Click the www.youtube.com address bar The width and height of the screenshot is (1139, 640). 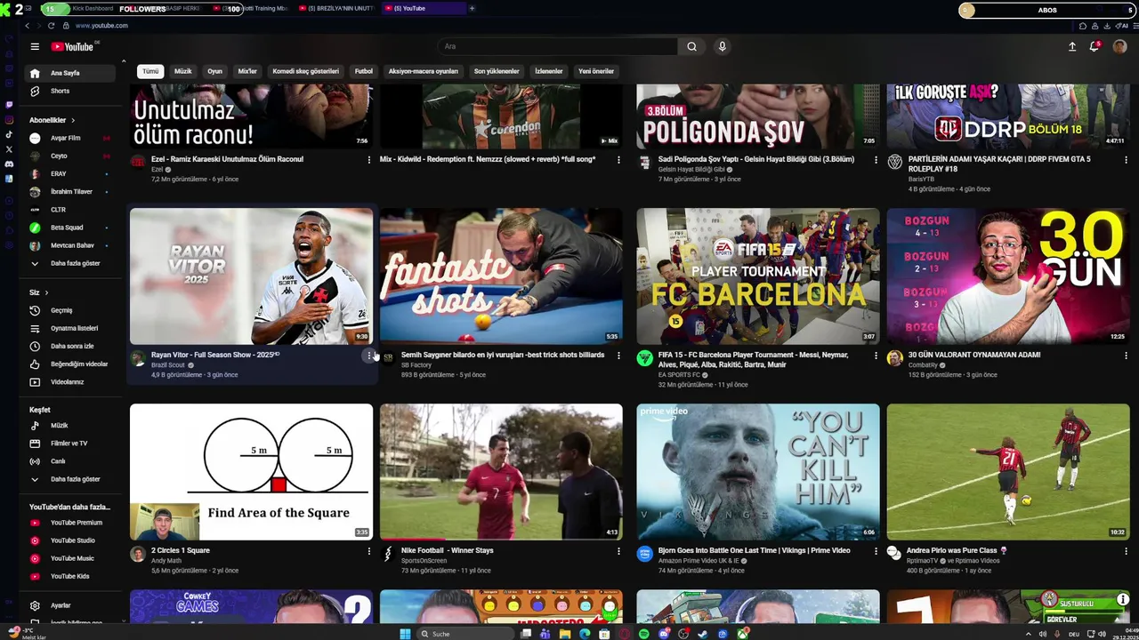(101, 26)
